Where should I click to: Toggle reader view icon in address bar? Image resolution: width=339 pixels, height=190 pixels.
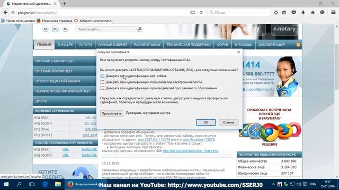tap(192, 13)
